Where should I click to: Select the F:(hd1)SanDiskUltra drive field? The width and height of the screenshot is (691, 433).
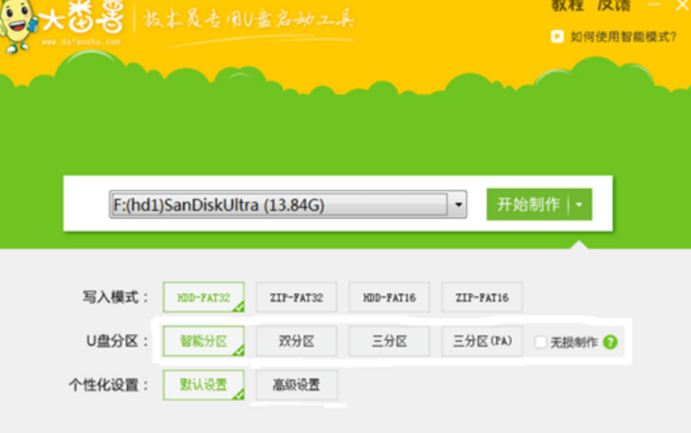279,205
